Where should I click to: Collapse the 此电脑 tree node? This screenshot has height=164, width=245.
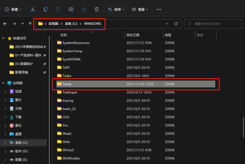click(3, 83)
